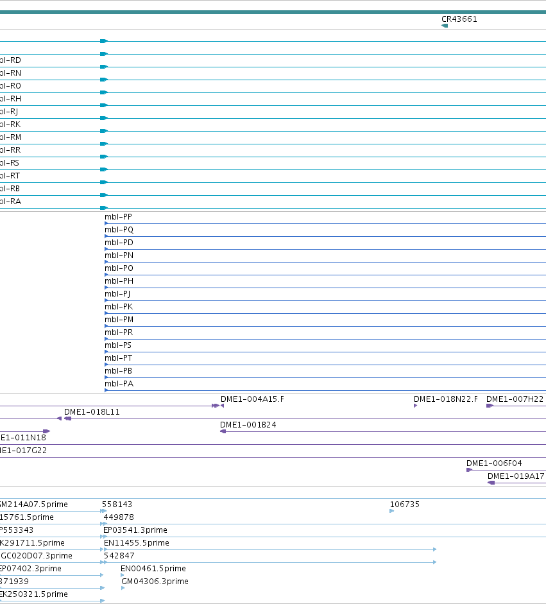Open the mbl-PT protein label

[118, 358]
